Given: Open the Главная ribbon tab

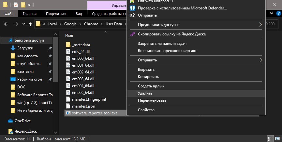Looking at the screenshot, I should point(30,14).
